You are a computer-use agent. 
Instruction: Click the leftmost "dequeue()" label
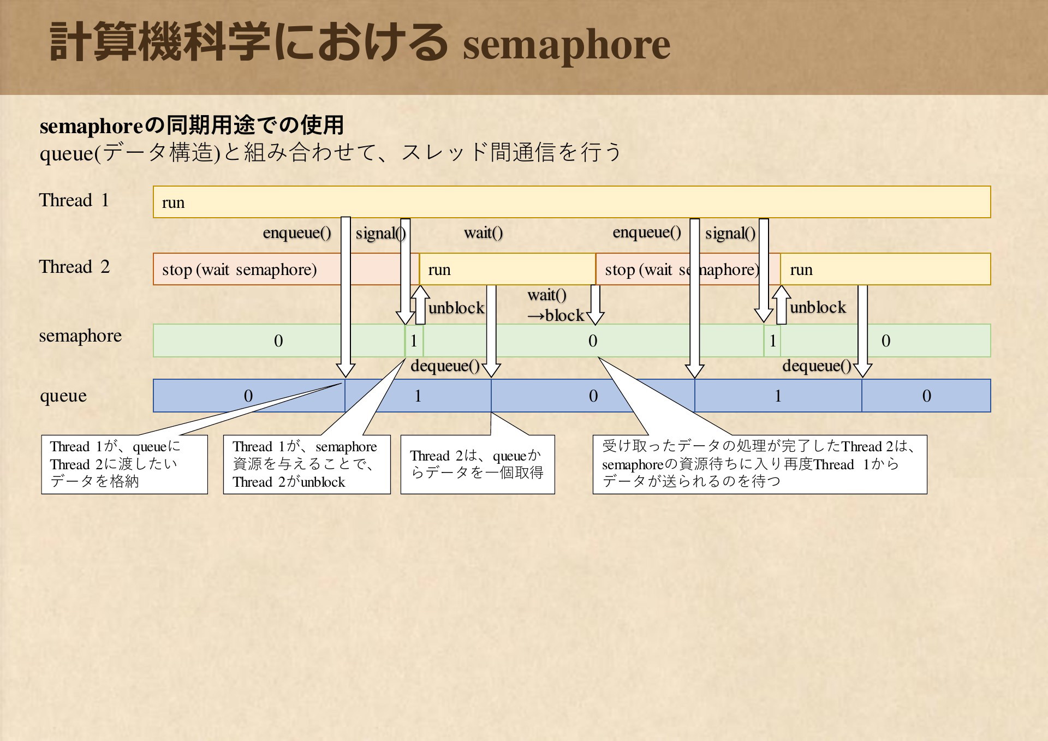click(x=445, y=366)
